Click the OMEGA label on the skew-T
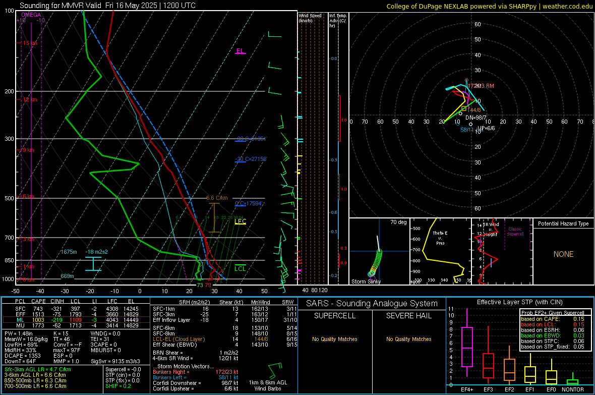This screenshot has height=395, width=595. (31, 15)
